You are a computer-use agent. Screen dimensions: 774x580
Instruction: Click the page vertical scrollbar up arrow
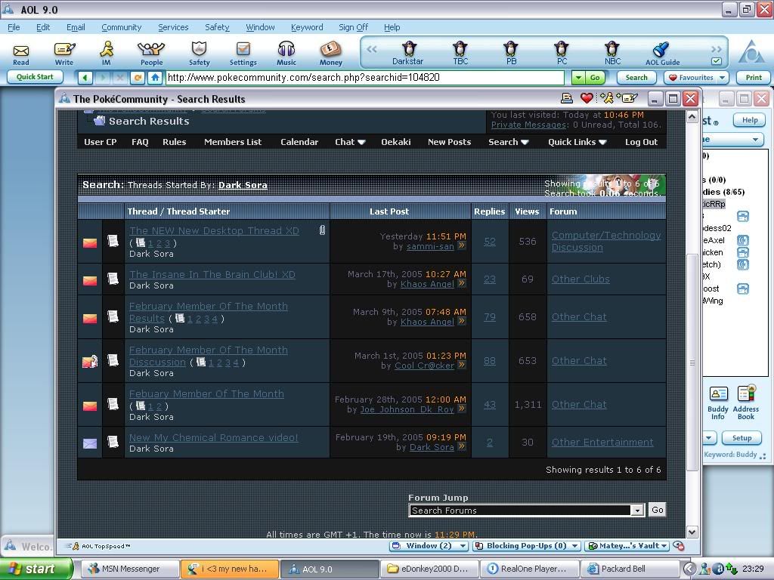pyautogui.click(x=692, y=117)
